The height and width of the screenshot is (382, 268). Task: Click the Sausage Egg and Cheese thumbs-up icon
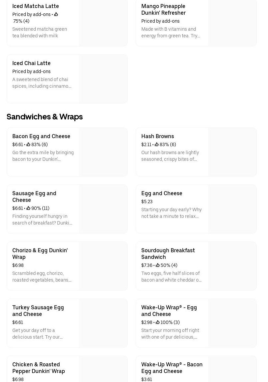point(28,208)
